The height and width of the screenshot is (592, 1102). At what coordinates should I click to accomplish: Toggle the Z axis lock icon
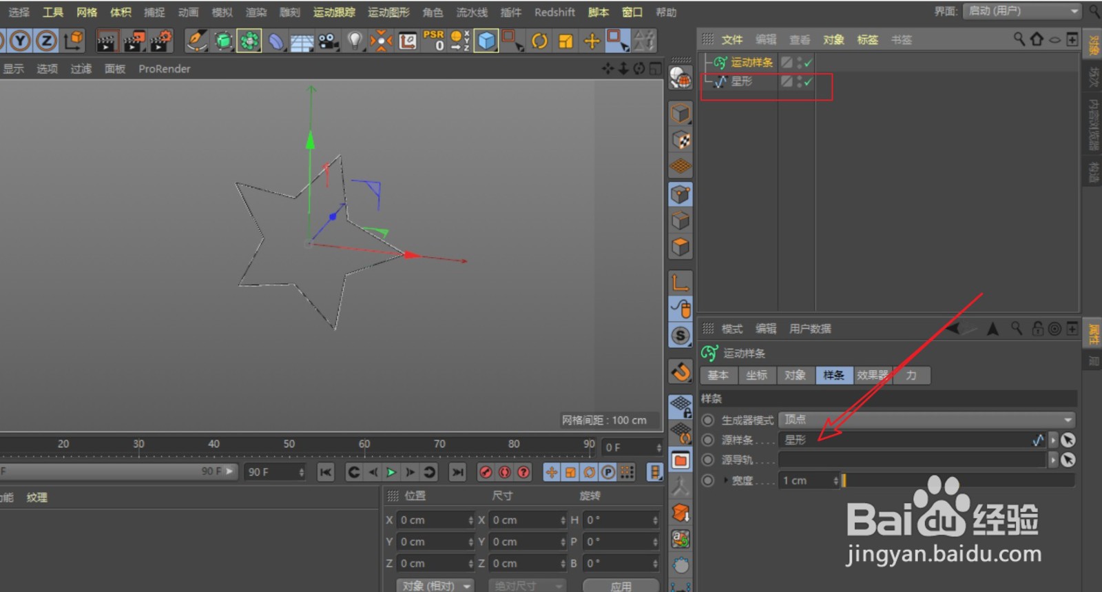point(46,41)
